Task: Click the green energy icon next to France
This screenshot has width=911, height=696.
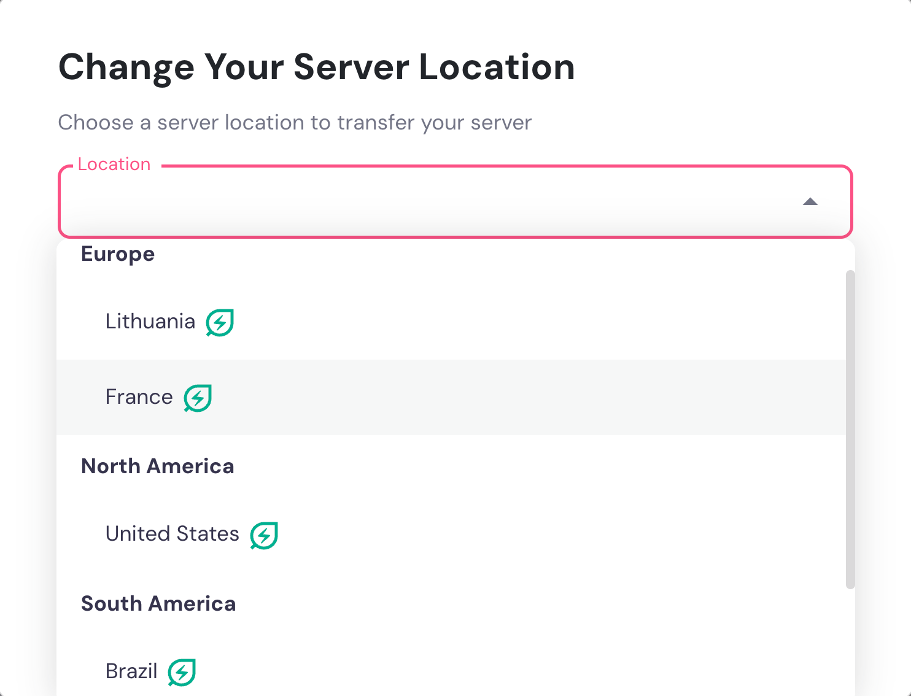Action: coord(197,398)
